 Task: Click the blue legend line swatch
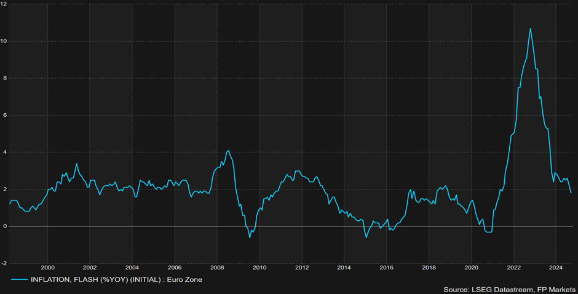tap(19, 279)
